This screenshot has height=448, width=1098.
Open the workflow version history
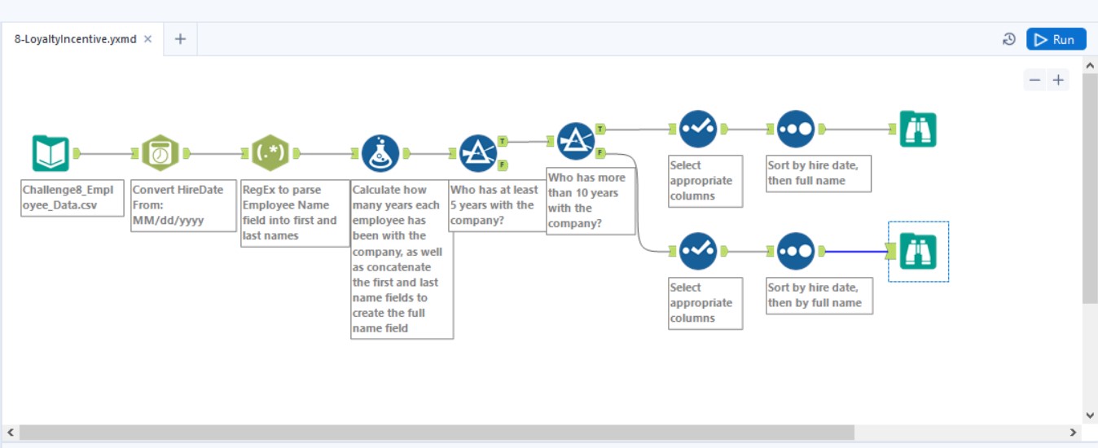point(1009,39)
